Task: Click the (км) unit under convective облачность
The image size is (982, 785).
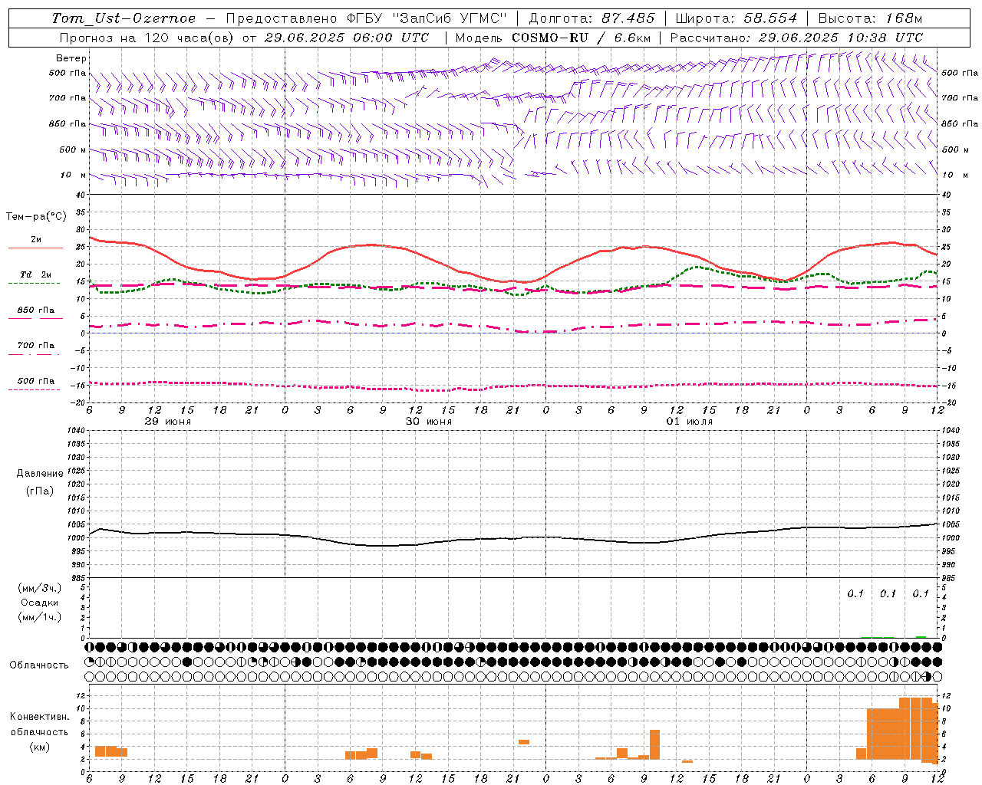Action: [x=40, y=747]
